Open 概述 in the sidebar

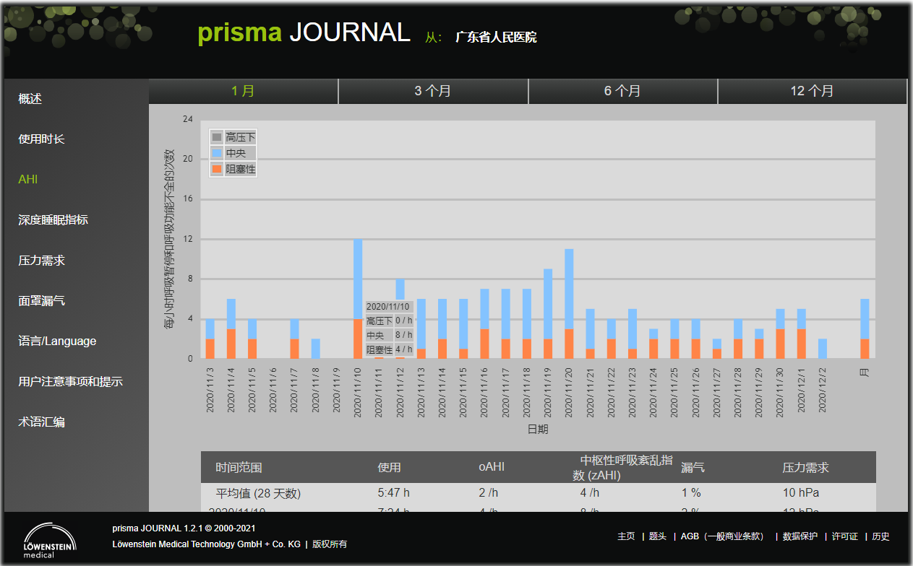pyautogui.click(x=30, y=99)
